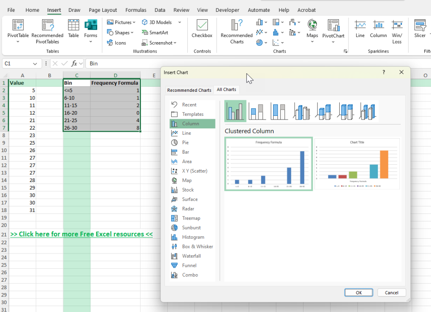Select the Stacked Column chart preview thumbnail

tap(257, 111)
